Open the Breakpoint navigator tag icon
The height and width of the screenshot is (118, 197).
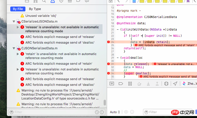point(78,1)
